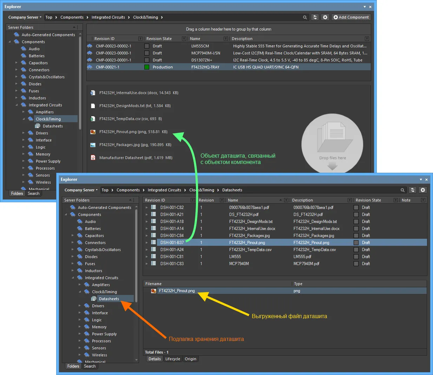The height and width of the screenshot is (375, 433).
Task: Select the Manufacturer Datasheet pdf icon
Action: pyautogui.click(x=93, y=158)
